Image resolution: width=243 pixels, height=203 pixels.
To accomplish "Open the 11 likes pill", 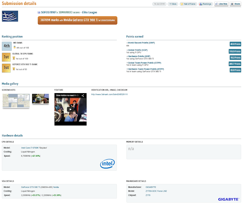I will click(x=173, y=4).
